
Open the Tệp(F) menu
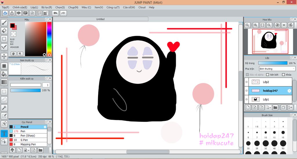point(5,7)
